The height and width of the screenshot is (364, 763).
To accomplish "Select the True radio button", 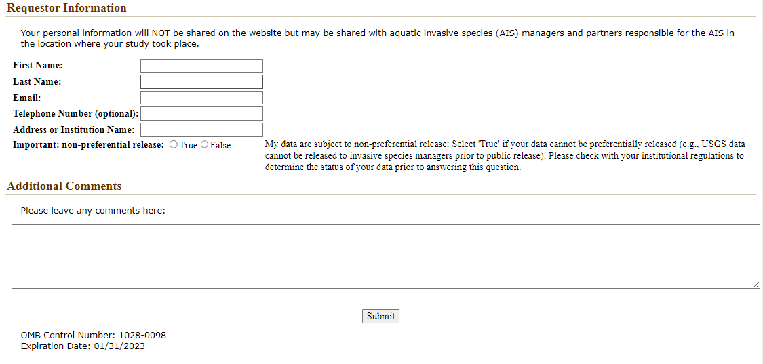I will (x=174, y=145).
